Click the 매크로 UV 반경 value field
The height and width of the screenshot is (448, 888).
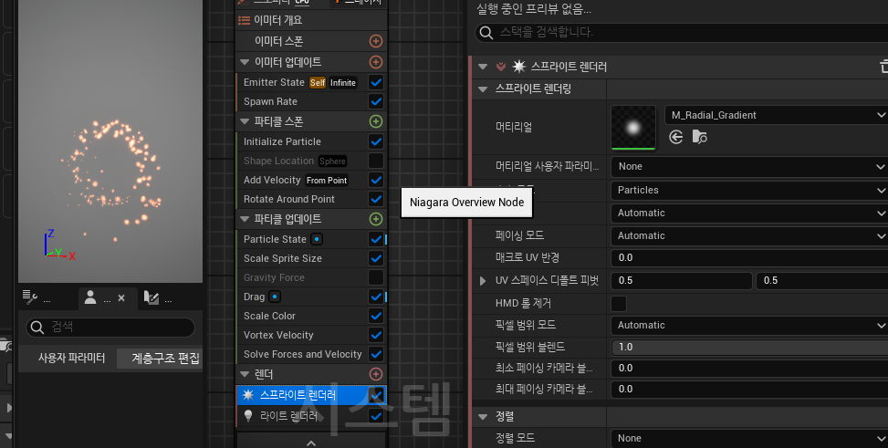tap(749, 257)
